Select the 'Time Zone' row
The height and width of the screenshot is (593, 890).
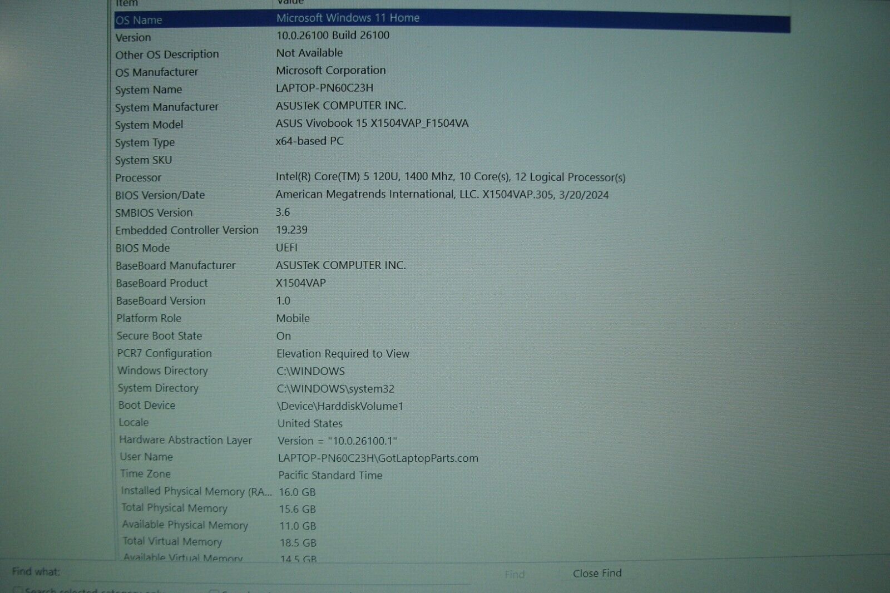[145, 474]
